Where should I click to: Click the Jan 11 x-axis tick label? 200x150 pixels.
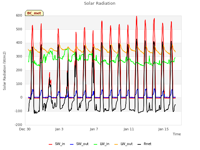[129, 129]
